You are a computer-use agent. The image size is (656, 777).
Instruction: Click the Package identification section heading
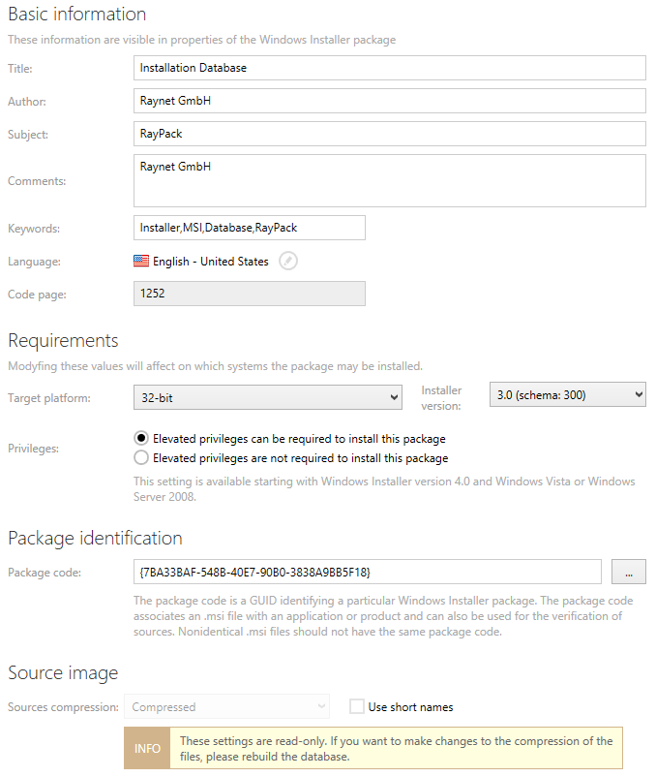95,538
